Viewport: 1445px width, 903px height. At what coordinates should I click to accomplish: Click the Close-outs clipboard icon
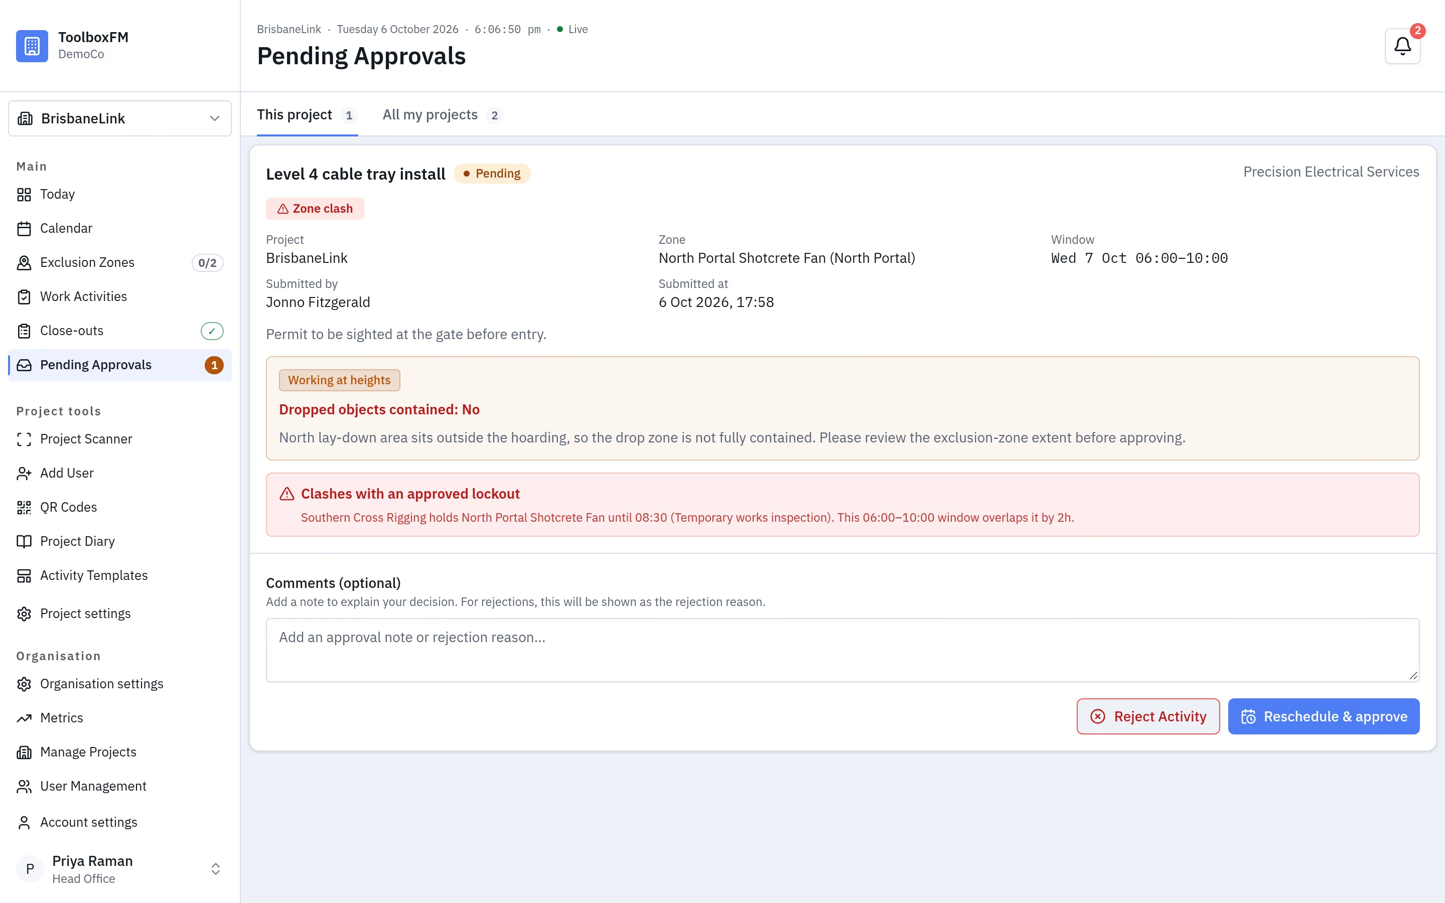tap(24, 331)
